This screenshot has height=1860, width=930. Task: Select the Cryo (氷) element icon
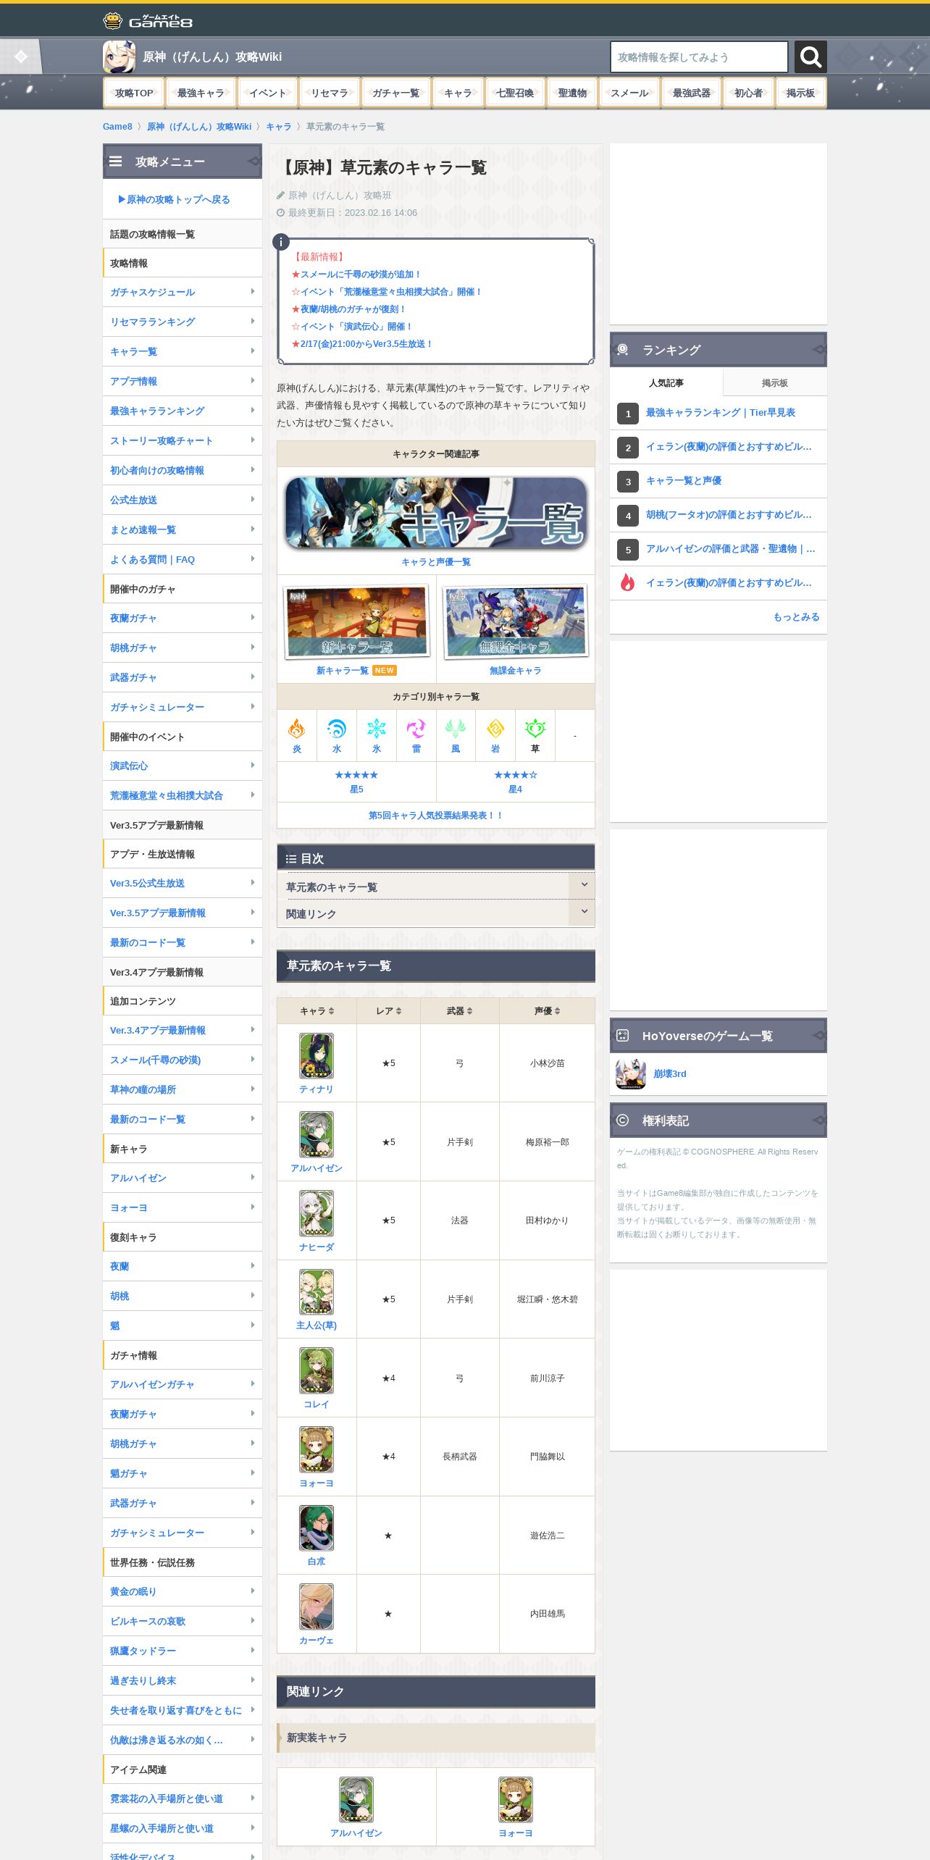[377, 729]
